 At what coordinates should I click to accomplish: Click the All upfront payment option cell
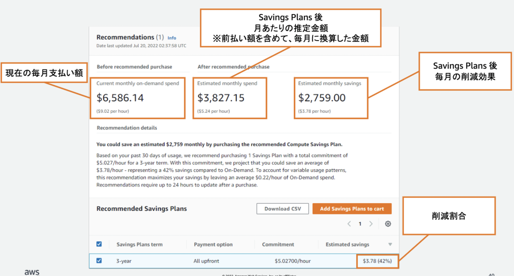coord(206,261)
